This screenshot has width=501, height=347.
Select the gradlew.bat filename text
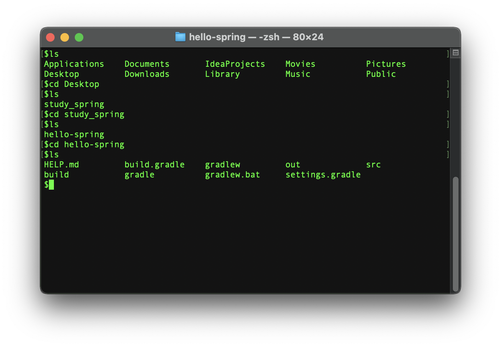[x=232, y=175]
